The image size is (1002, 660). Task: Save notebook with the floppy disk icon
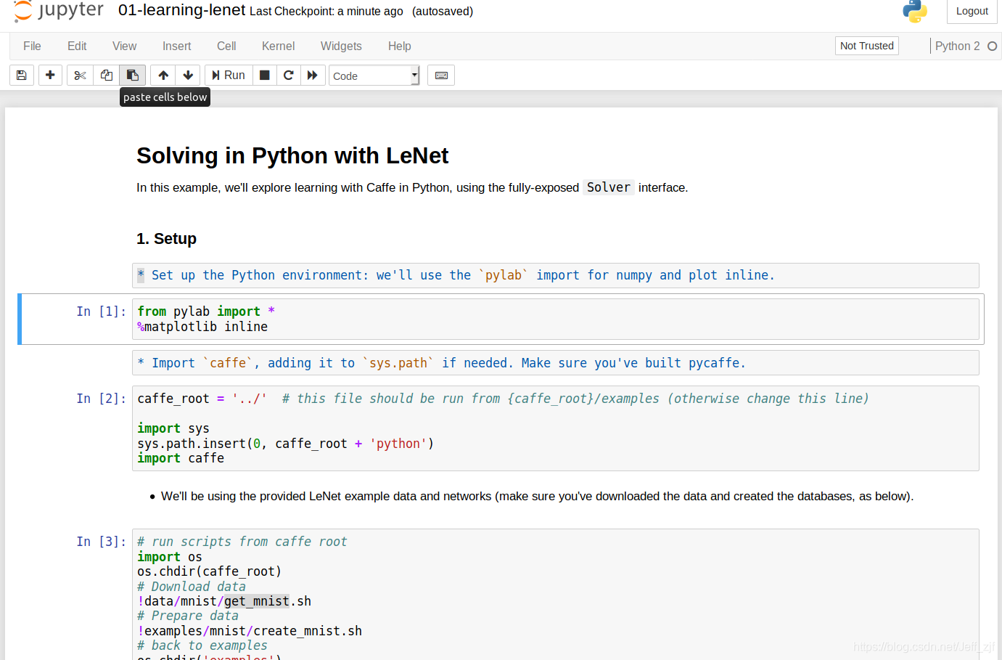click(x=22, y=76)
